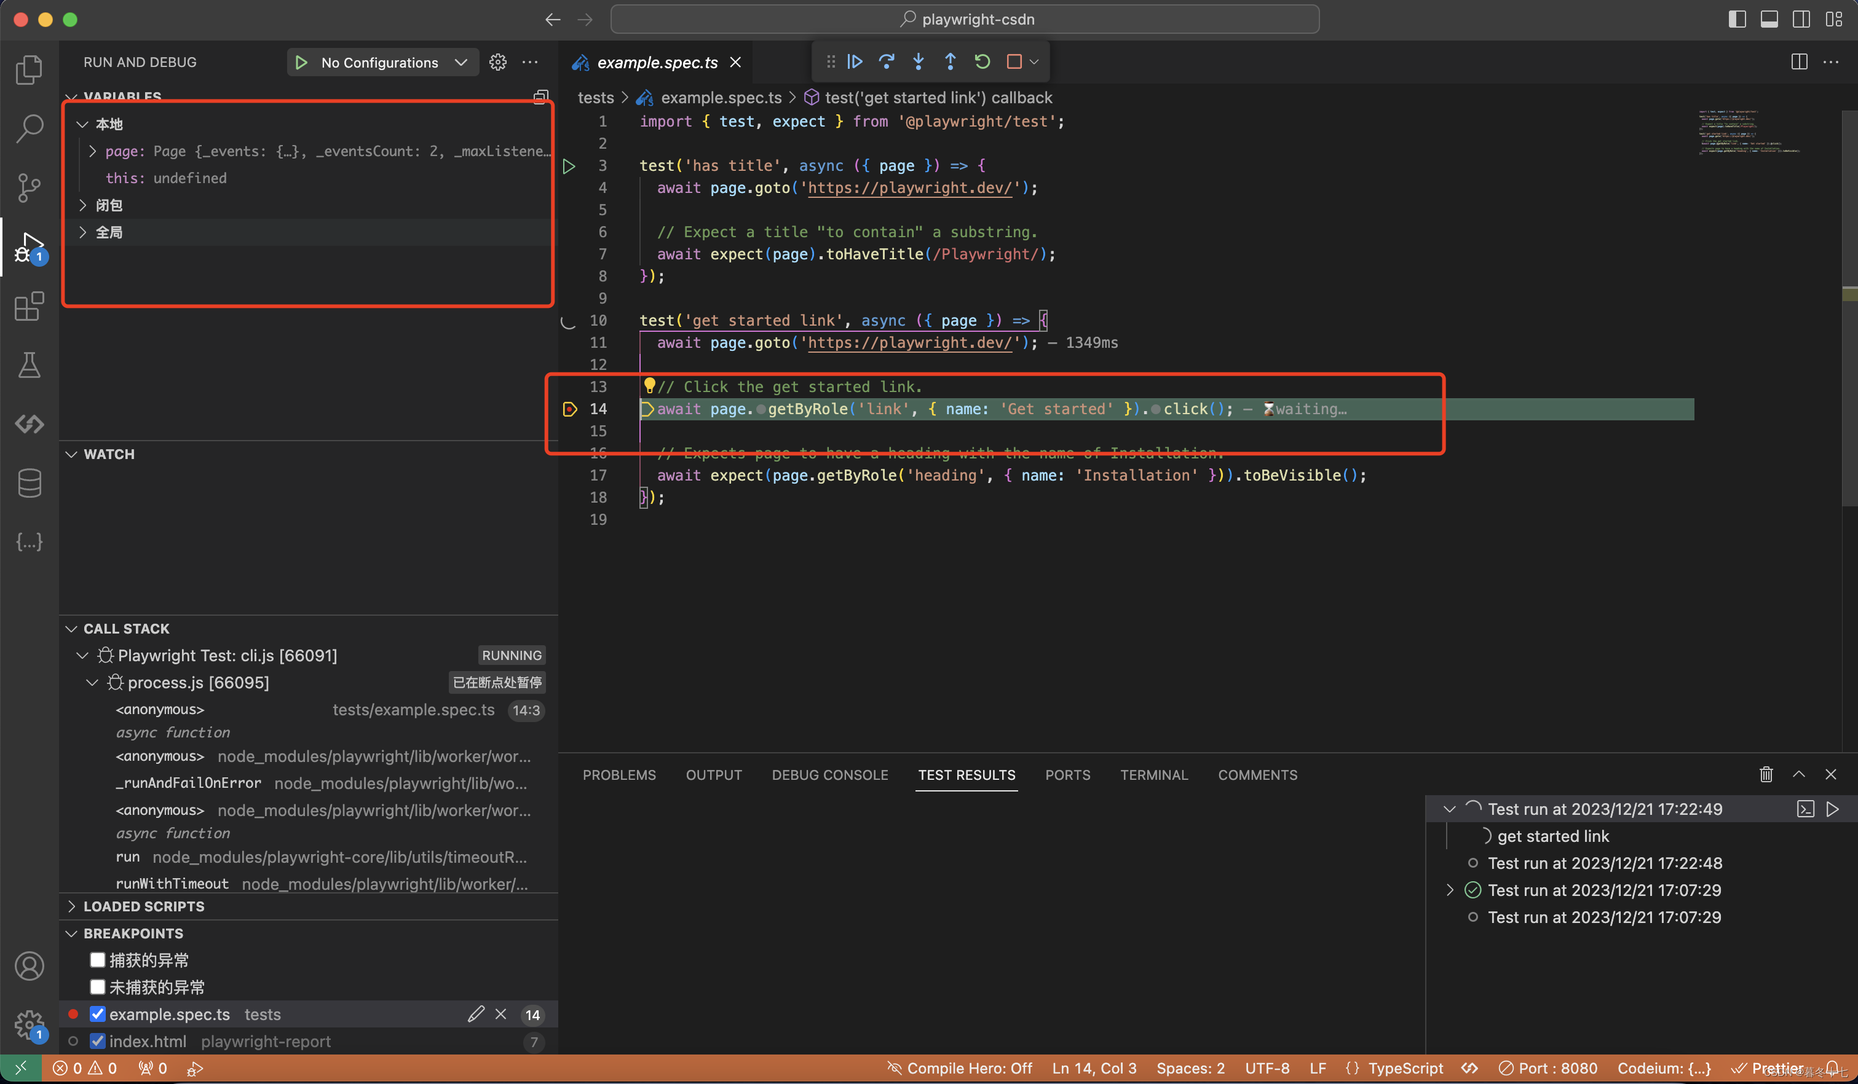Open the https://playwright.dev link in code

point(910,188)
